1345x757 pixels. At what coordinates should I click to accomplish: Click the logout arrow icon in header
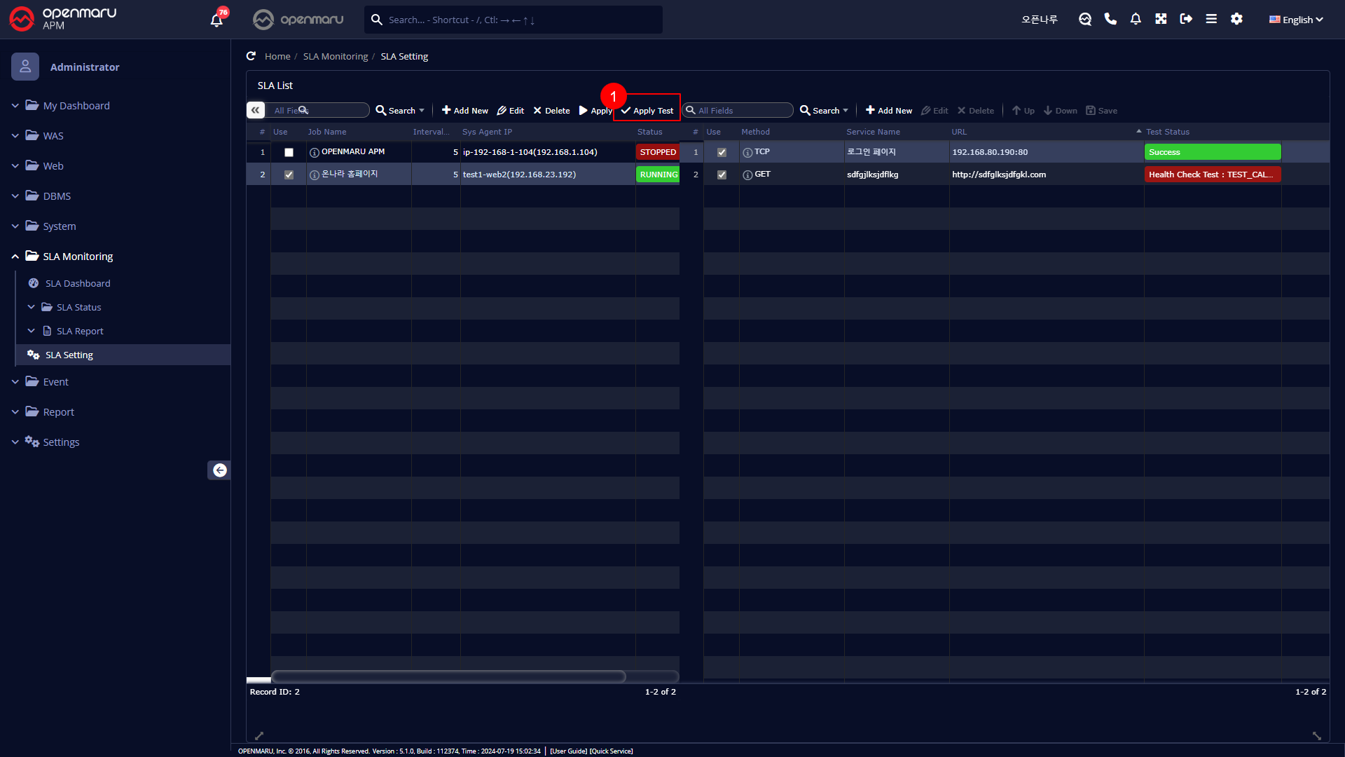1186,19
